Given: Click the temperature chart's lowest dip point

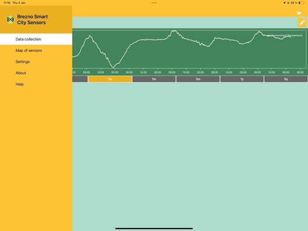Looking at the screenshot, I should tap(113, 67).
